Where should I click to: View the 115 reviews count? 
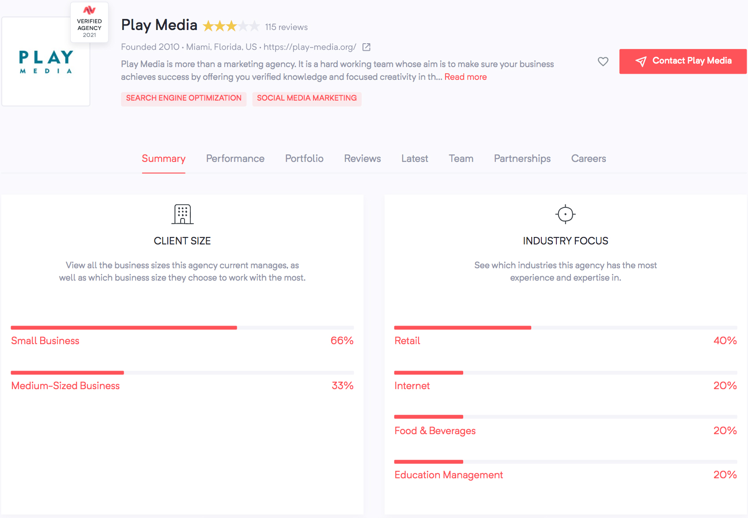[x=286, y=27]
